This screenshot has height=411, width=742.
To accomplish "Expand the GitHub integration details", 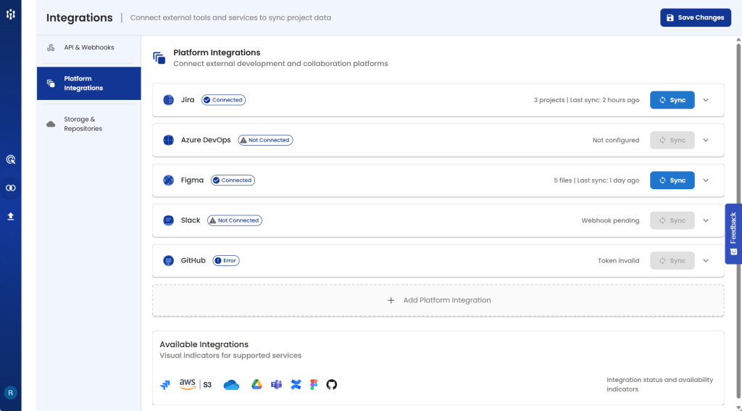I will tap(706, 260).
